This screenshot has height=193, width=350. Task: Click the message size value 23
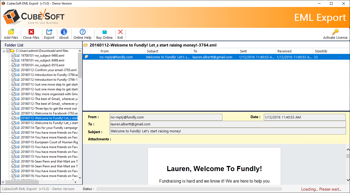[316, 57]
